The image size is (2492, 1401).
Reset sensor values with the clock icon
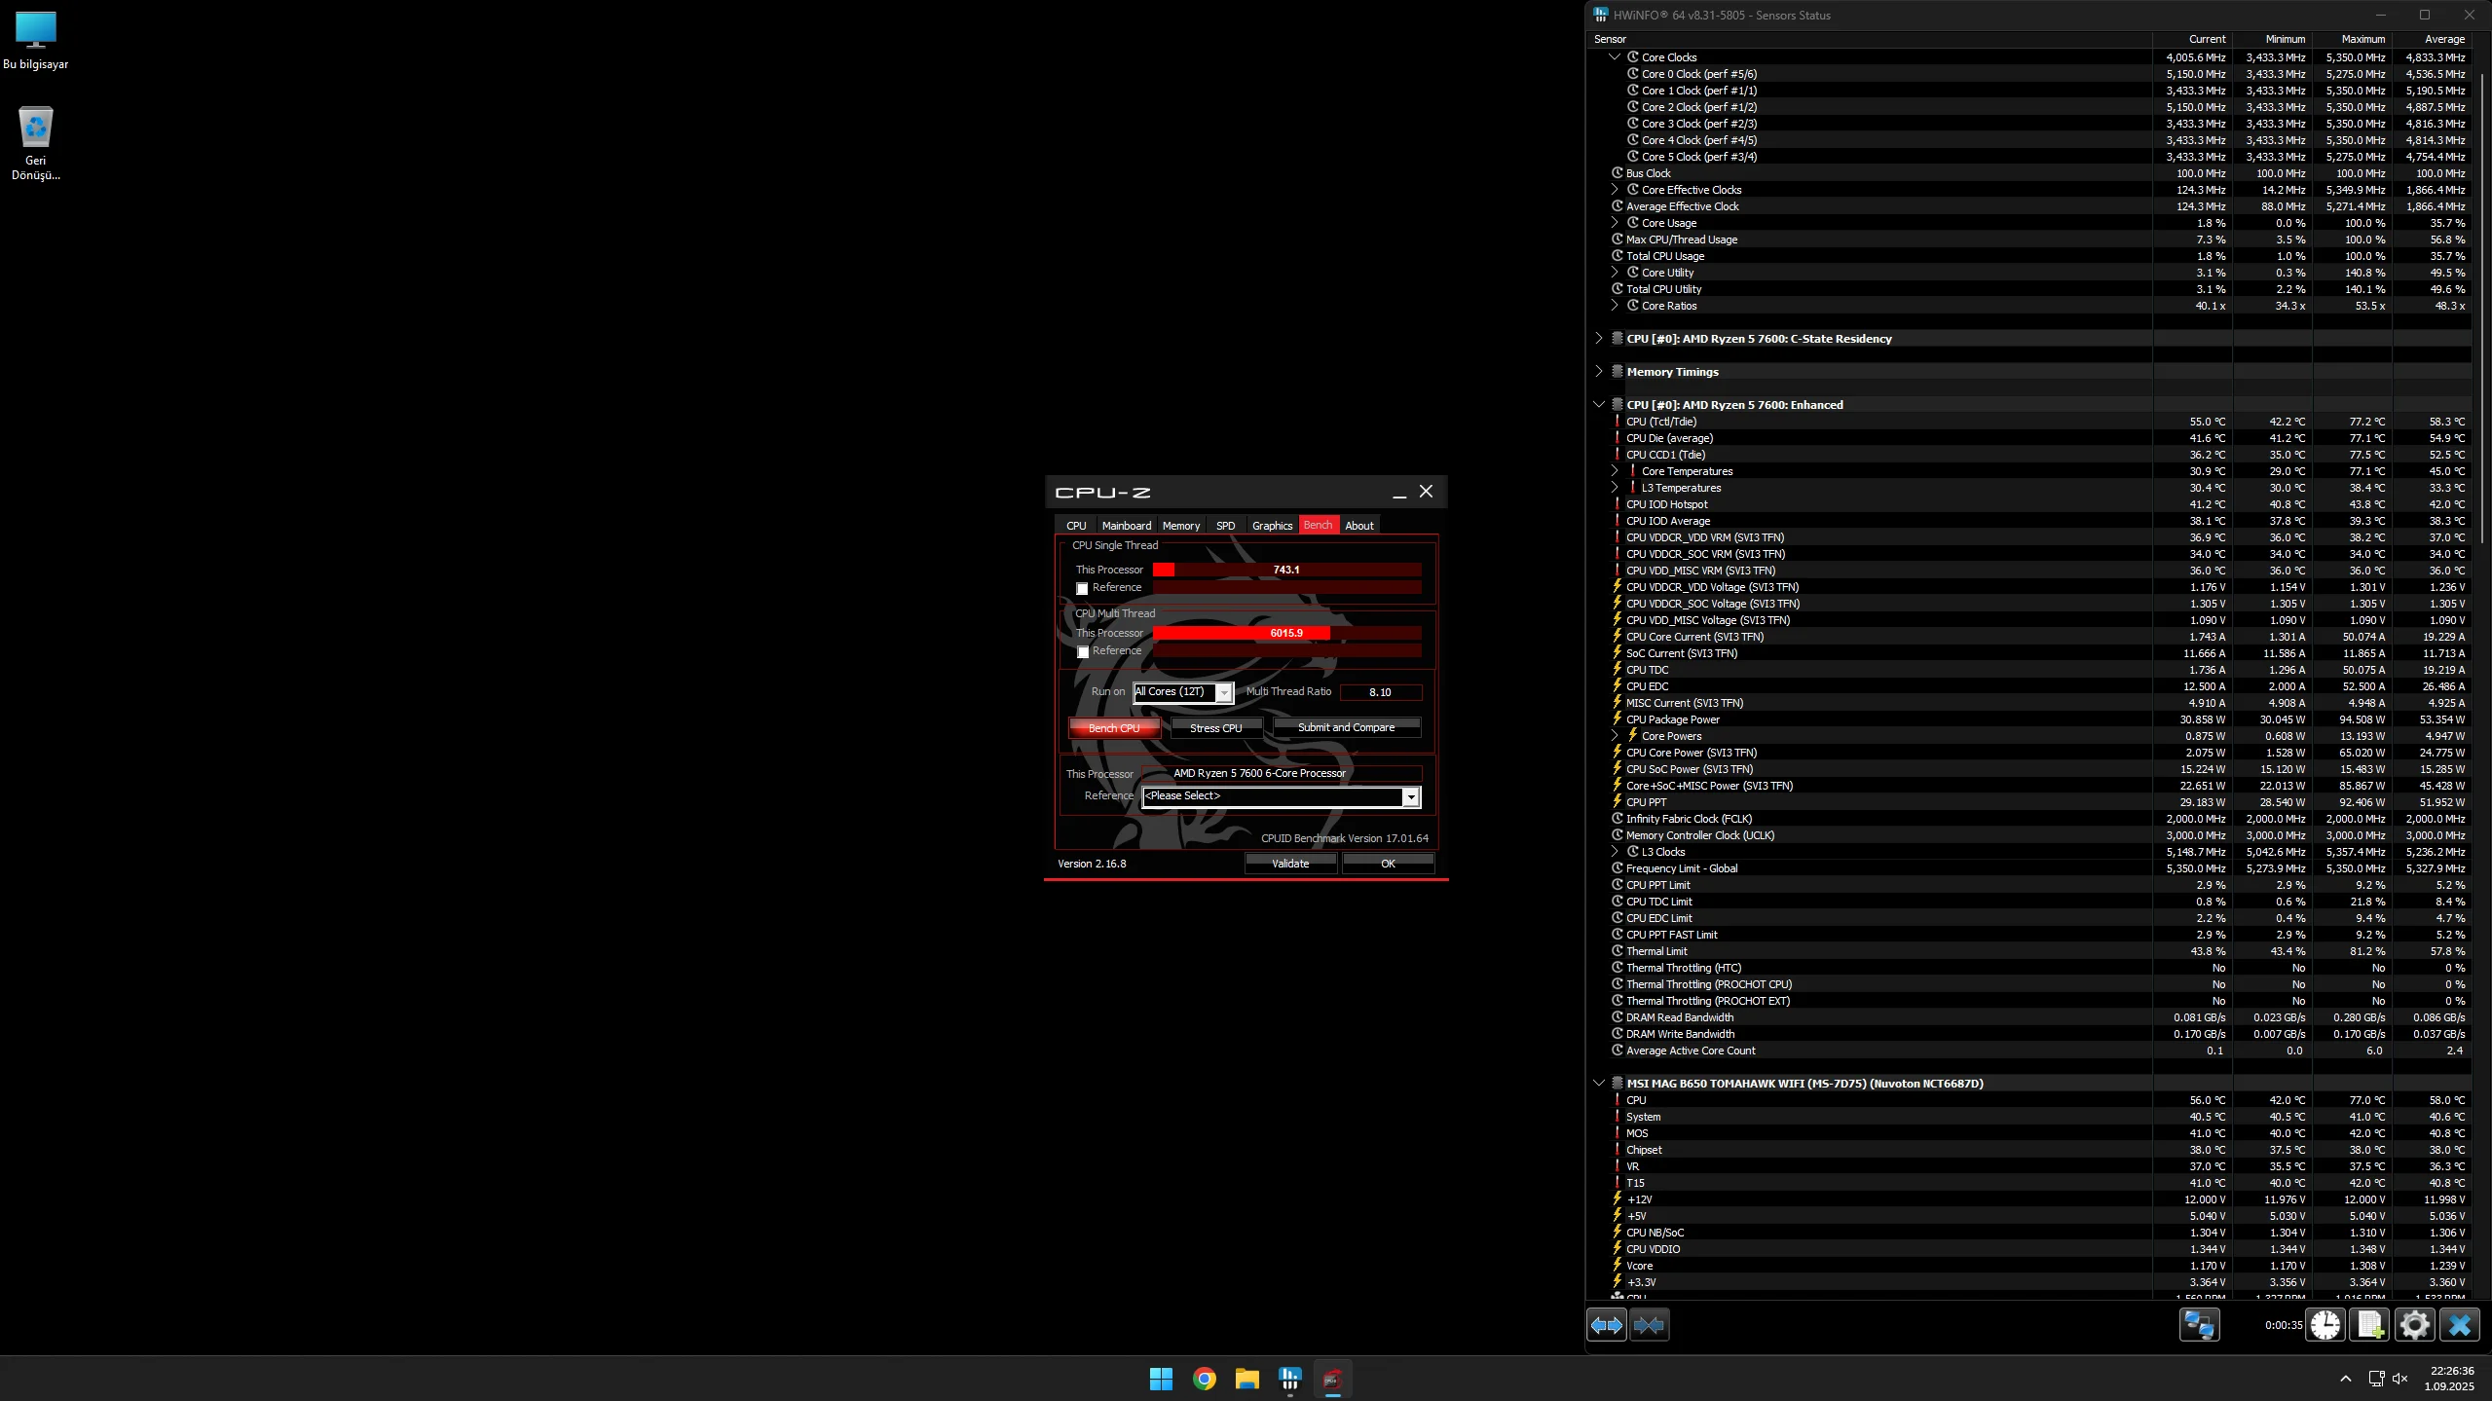click(2325, 1325)
